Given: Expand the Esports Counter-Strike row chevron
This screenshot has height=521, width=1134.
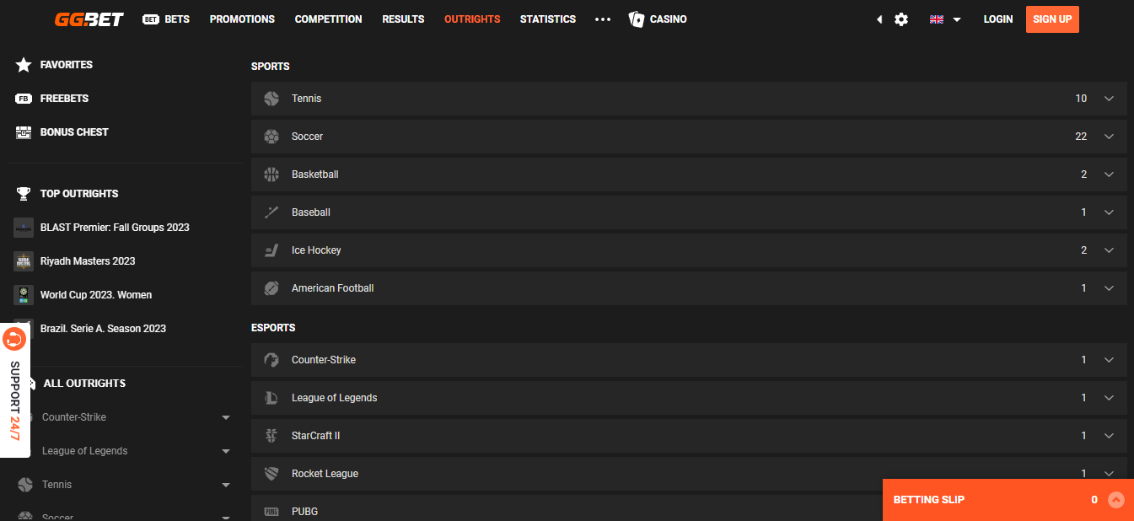Looking at the screenshot, I should tap(1109, 360).
